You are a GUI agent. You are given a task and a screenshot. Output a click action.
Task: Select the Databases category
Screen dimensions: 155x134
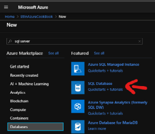coord(36,127)
